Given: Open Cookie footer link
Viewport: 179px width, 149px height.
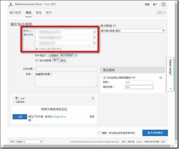Looking at the screenshot, I should pos(139,142).
